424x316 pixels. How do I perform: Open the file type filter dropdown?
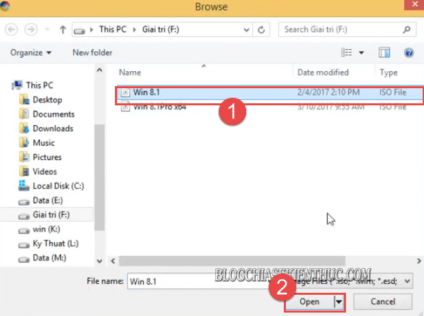click(407, 281)
